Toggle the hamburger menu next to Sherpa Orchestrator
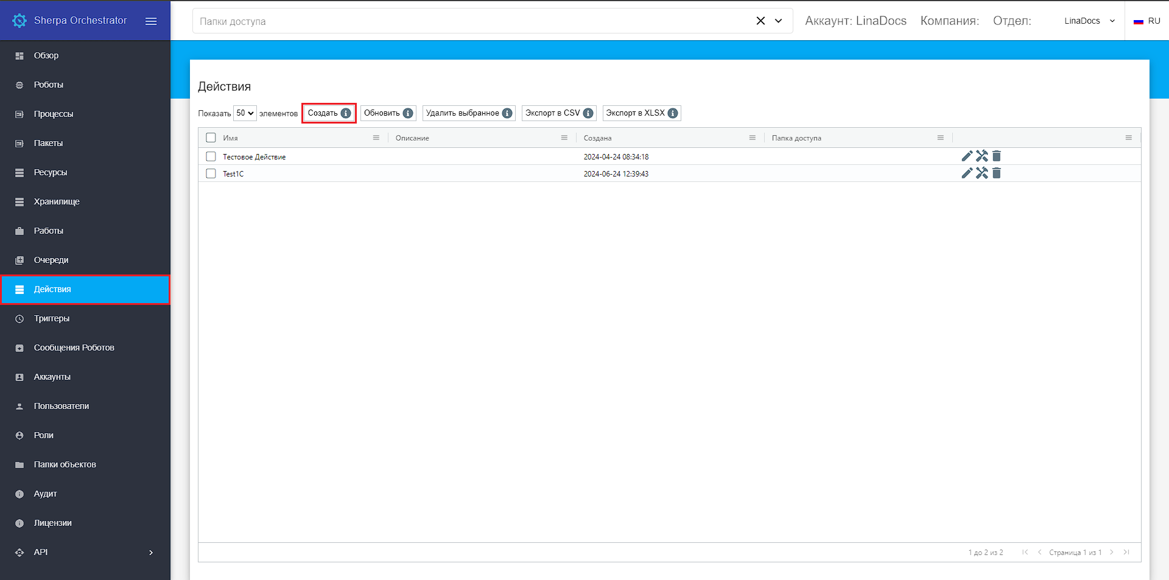The image size is (1169, 580). (151, 21)
